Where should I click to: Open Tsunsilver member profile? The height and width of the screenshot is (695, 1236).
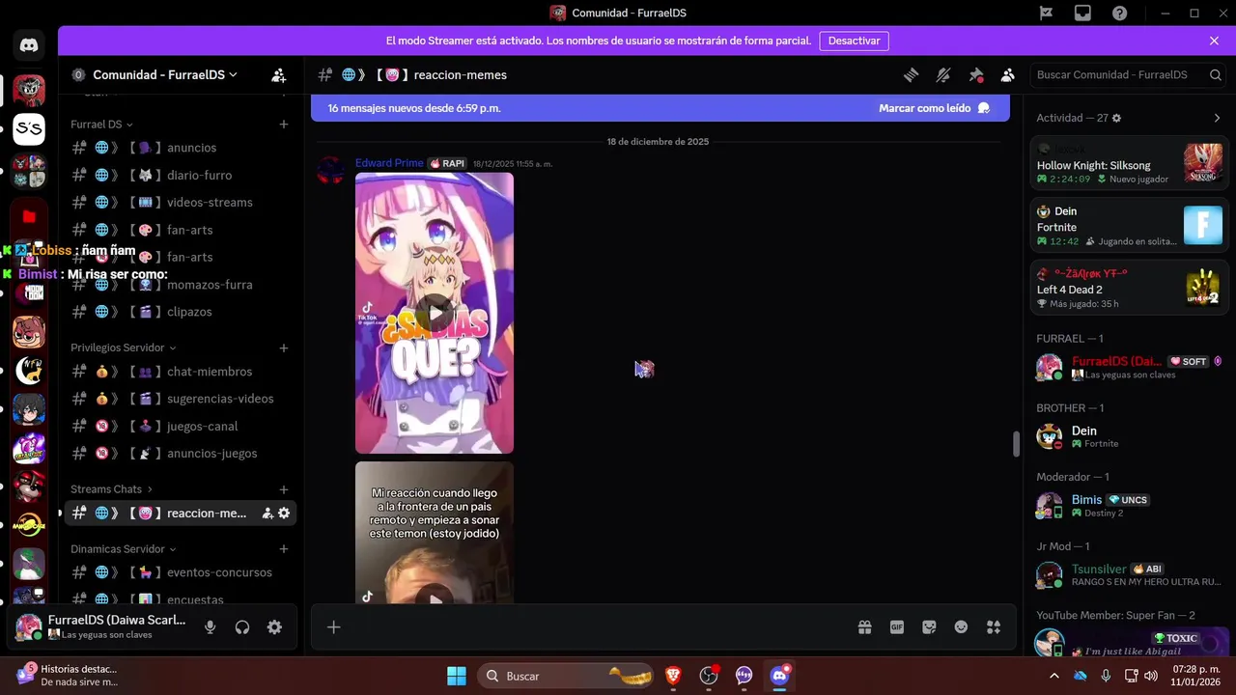(1128, 575)
